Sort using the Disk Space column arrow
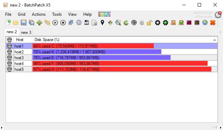 click(x=214, y=40)
